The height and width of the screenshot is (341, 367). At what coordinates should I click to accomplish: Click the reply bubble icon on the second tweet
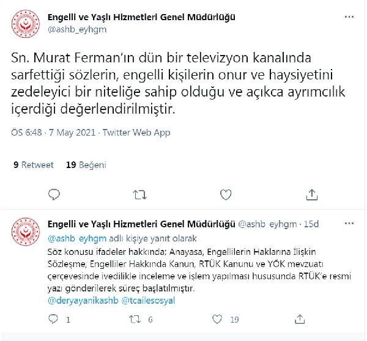[53, 319]
